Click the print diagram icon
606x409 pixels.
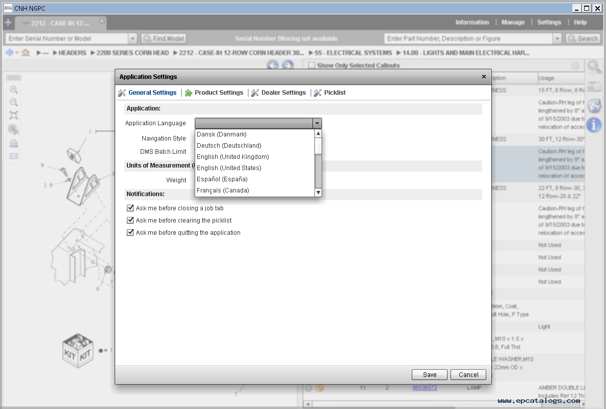click(14, 144)
